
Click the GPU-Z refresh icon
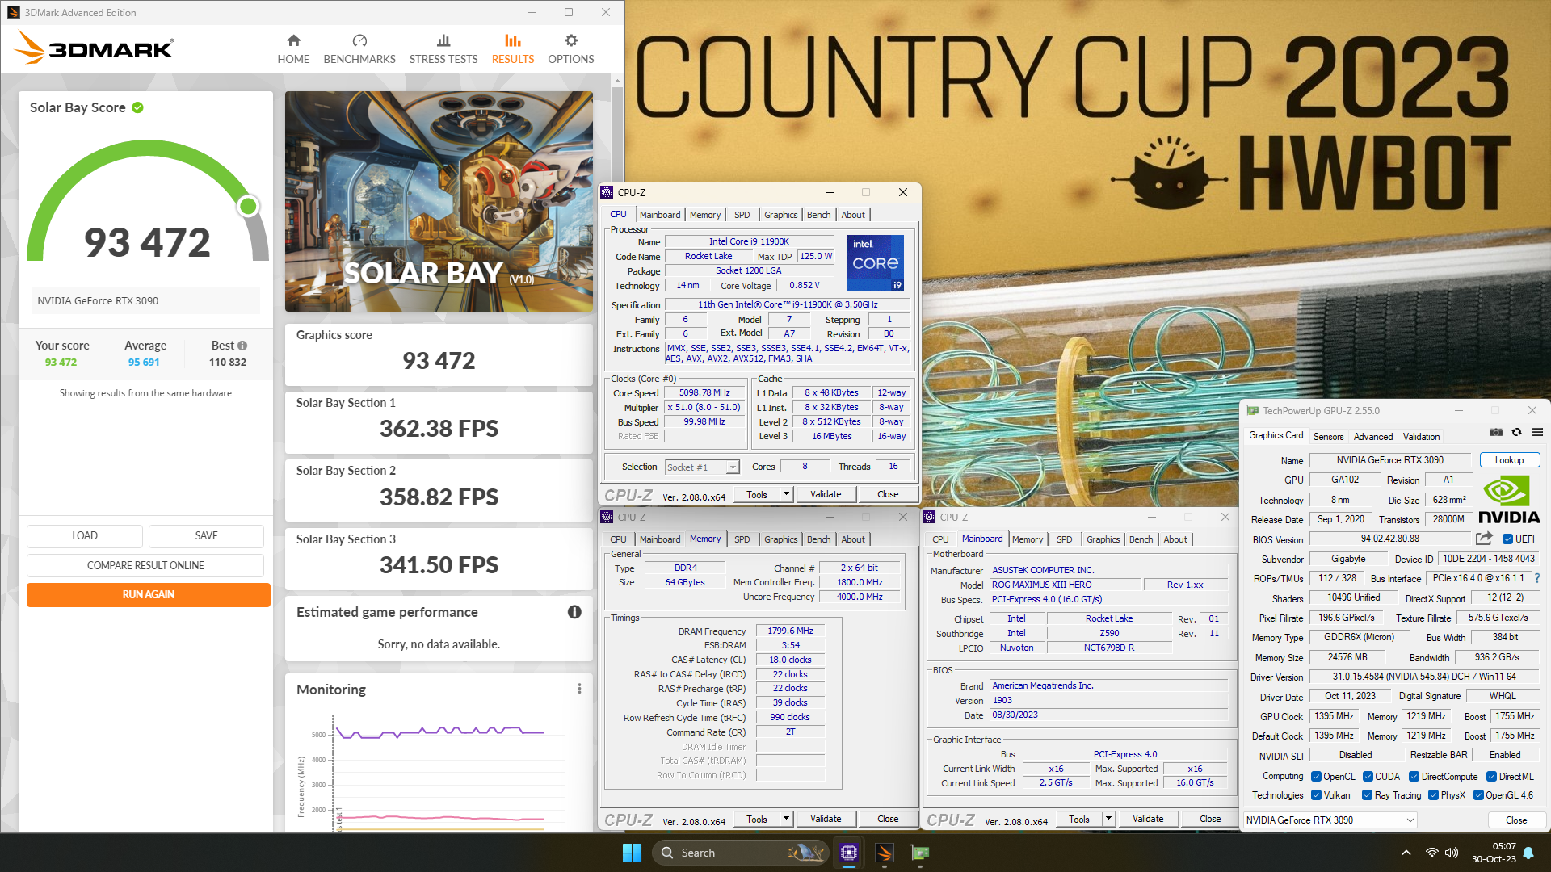[x=1516, y=433]
